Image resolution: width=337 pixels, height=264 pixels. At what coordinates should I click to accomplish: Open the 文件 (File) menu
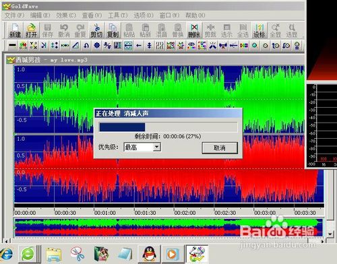pyautogui.click(x=14, y=15)
